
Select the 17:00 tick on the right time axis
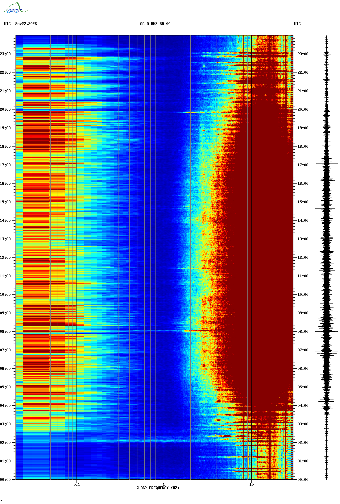pos(303,165)
